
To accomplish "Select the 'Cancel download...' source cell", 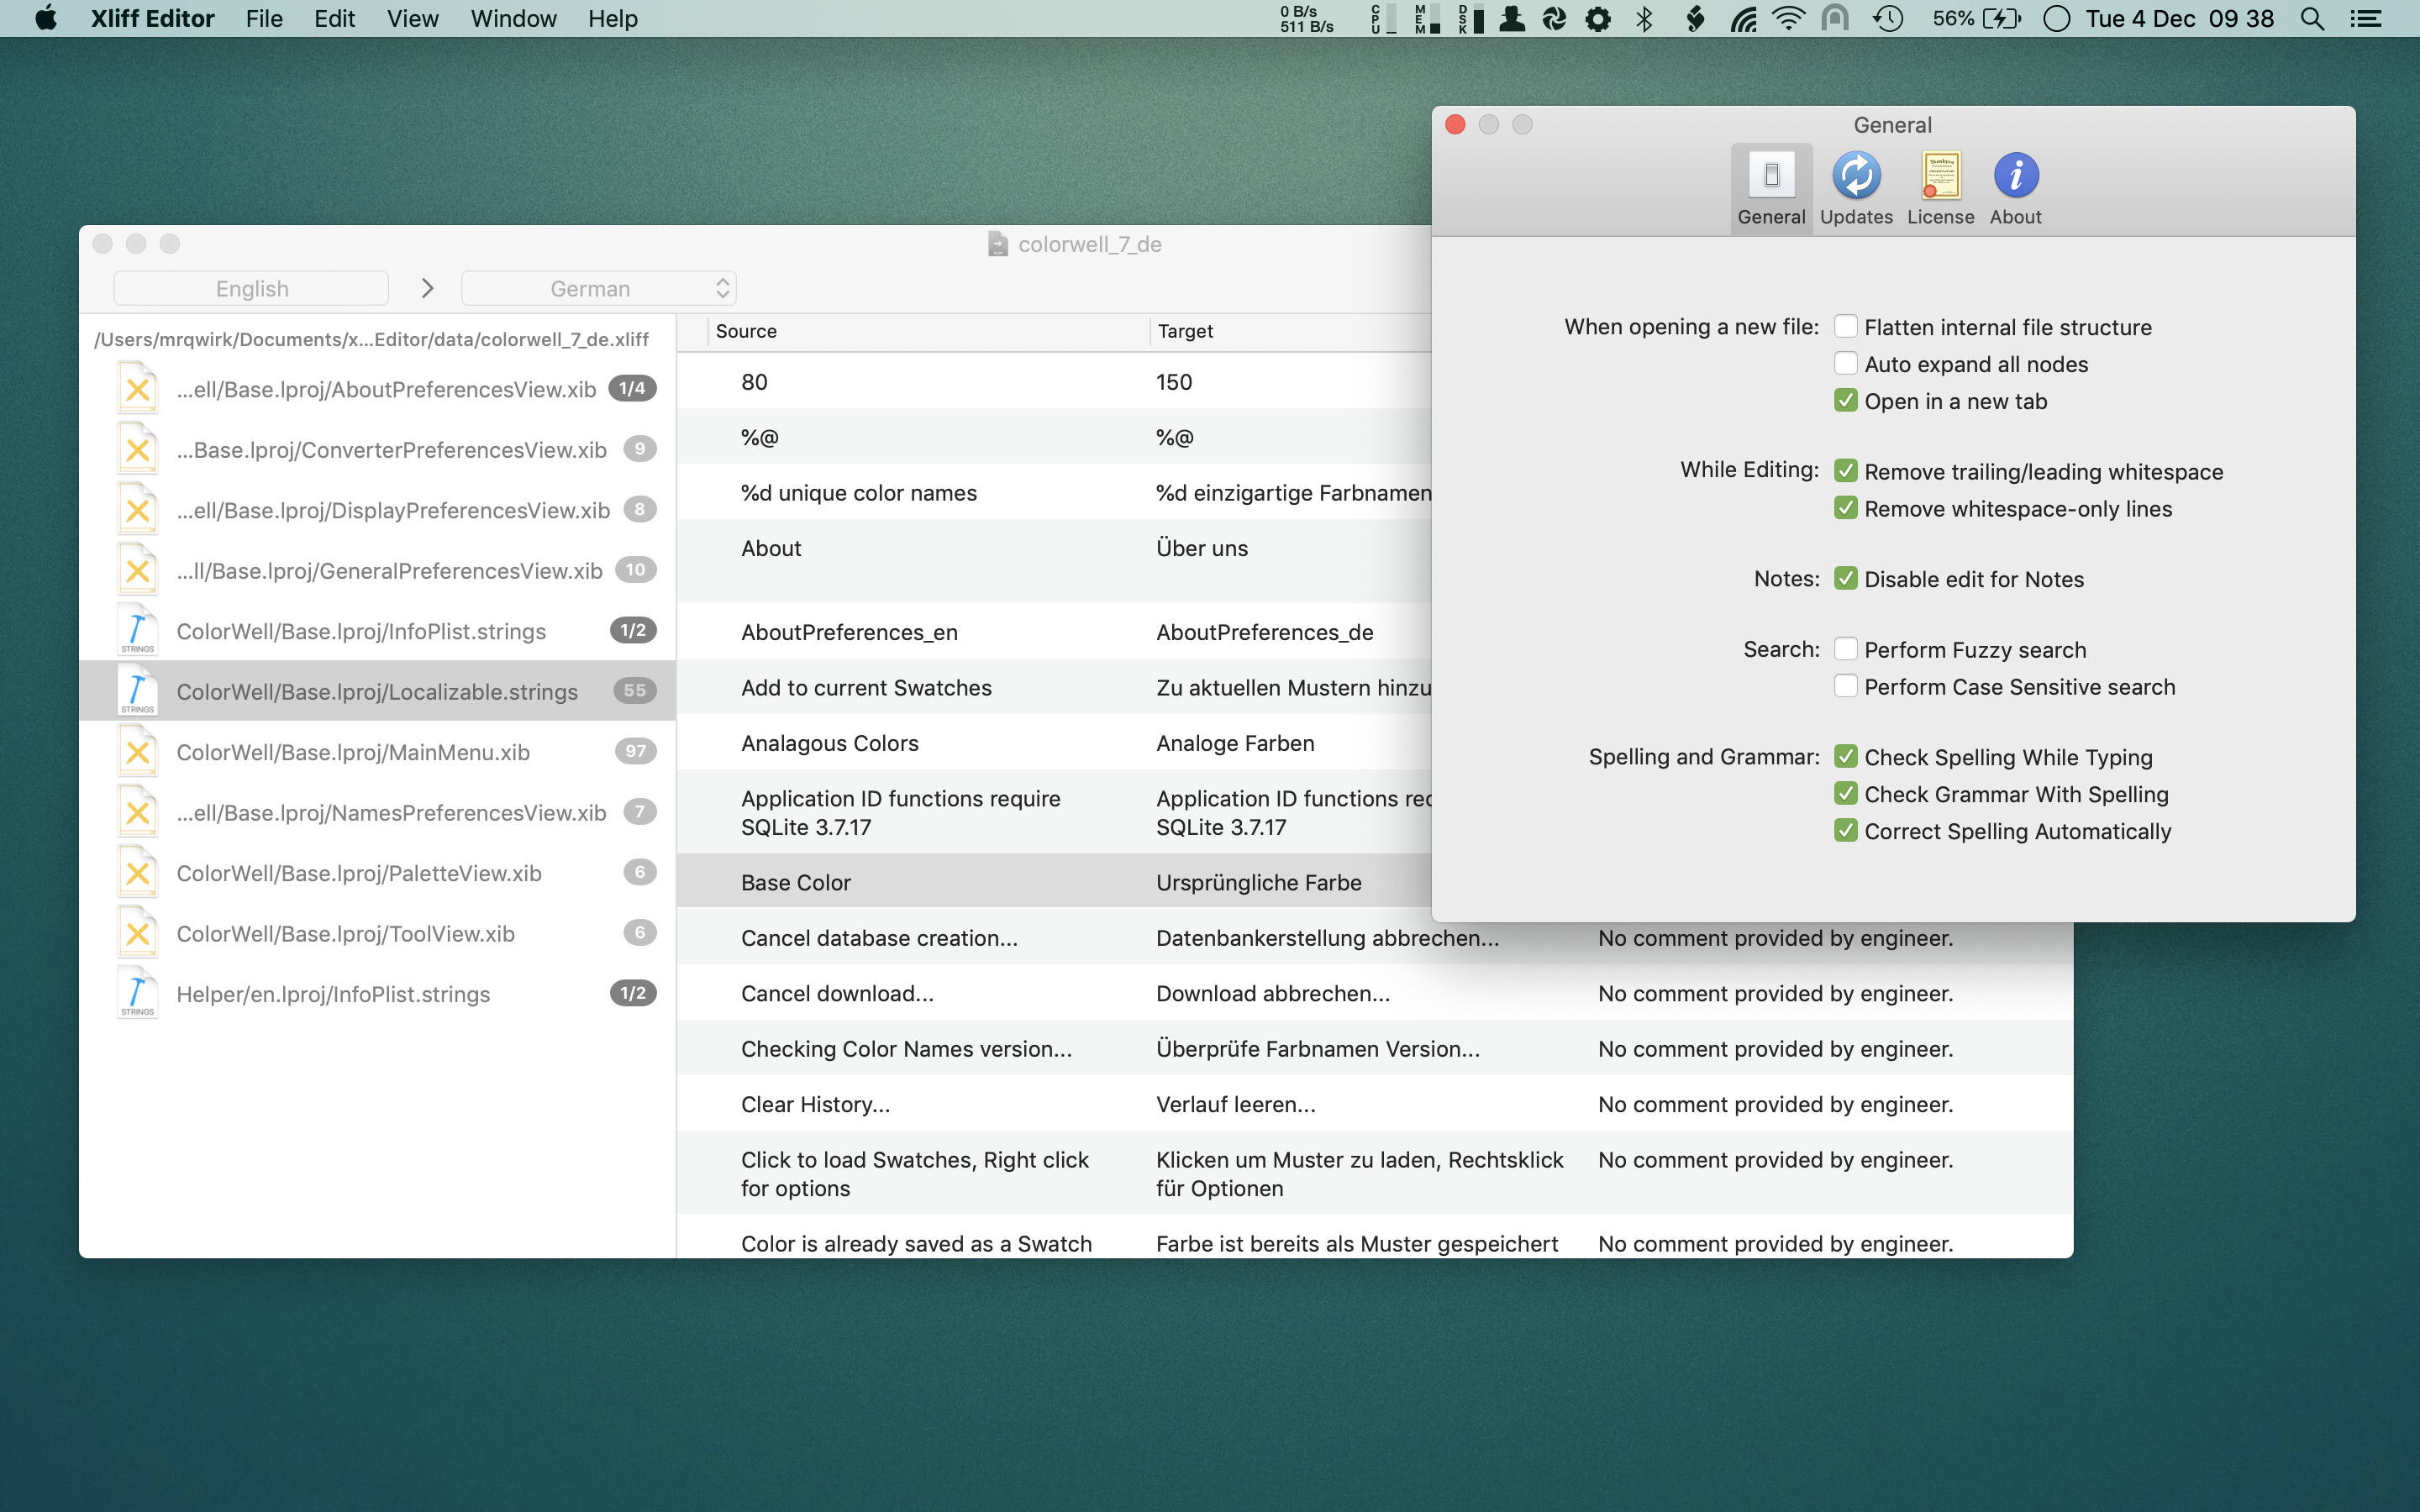I will click(837, 994).
